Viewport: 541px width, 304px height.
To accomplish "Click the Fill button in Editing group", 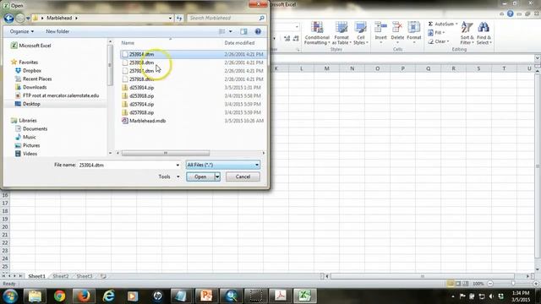I will (x=436, y=33).
